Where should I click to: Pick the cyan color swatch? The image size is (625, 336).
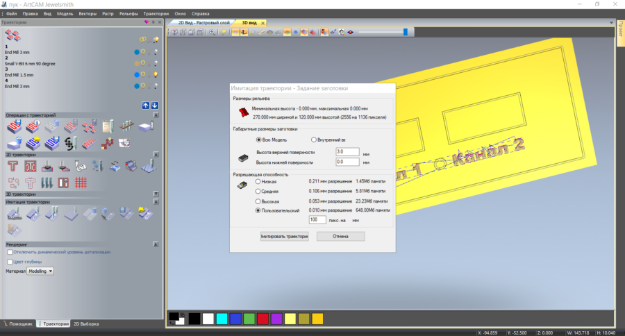pos(222,319)
